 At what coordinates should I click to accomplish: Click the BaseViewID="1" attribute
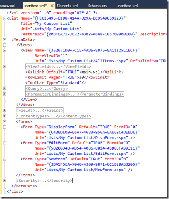click(x=51, y=56)
